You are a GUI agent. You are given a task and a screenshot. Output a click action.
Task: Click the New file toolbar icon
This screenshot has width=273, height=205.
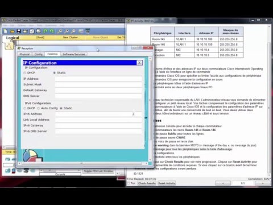pyautogui.click(x=6, y=31)
